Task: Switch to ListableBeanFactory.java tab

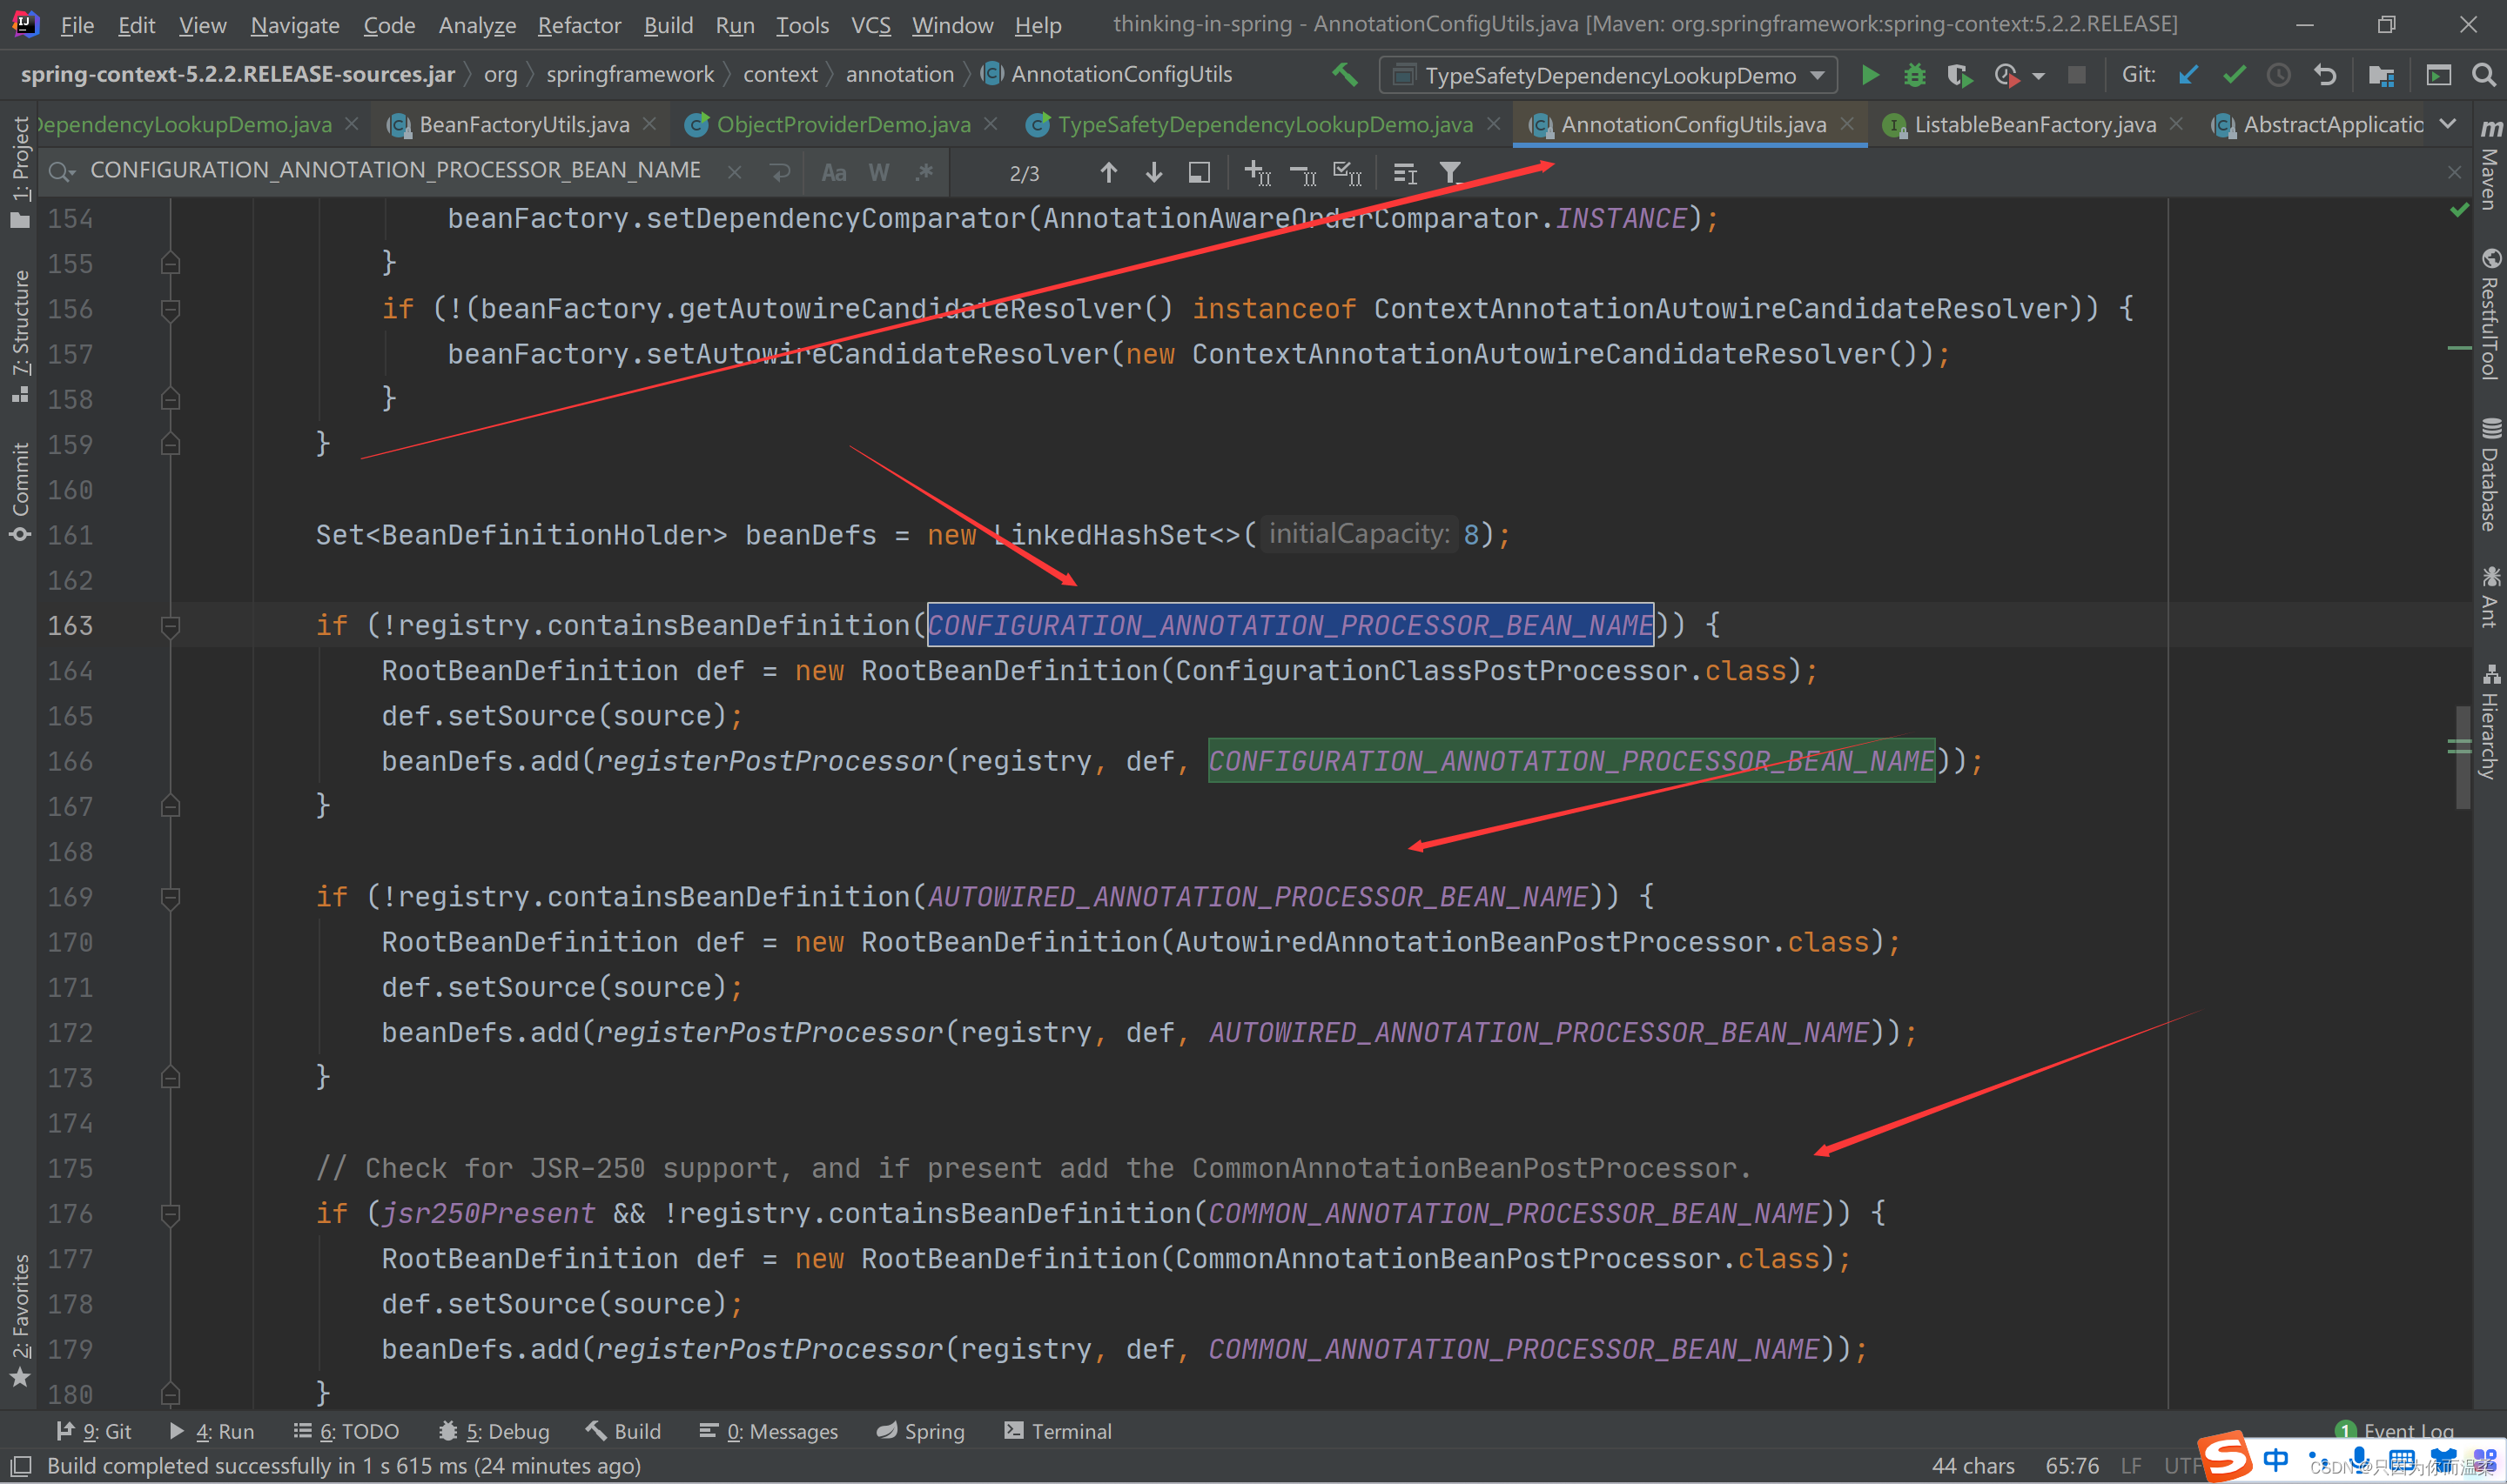Action: pyautogui.click(x=2033, y=124)
